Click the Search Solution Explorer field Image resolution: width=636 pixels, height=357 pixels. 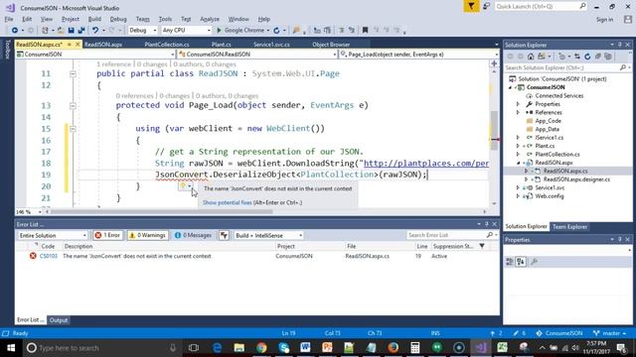[566, 68]
